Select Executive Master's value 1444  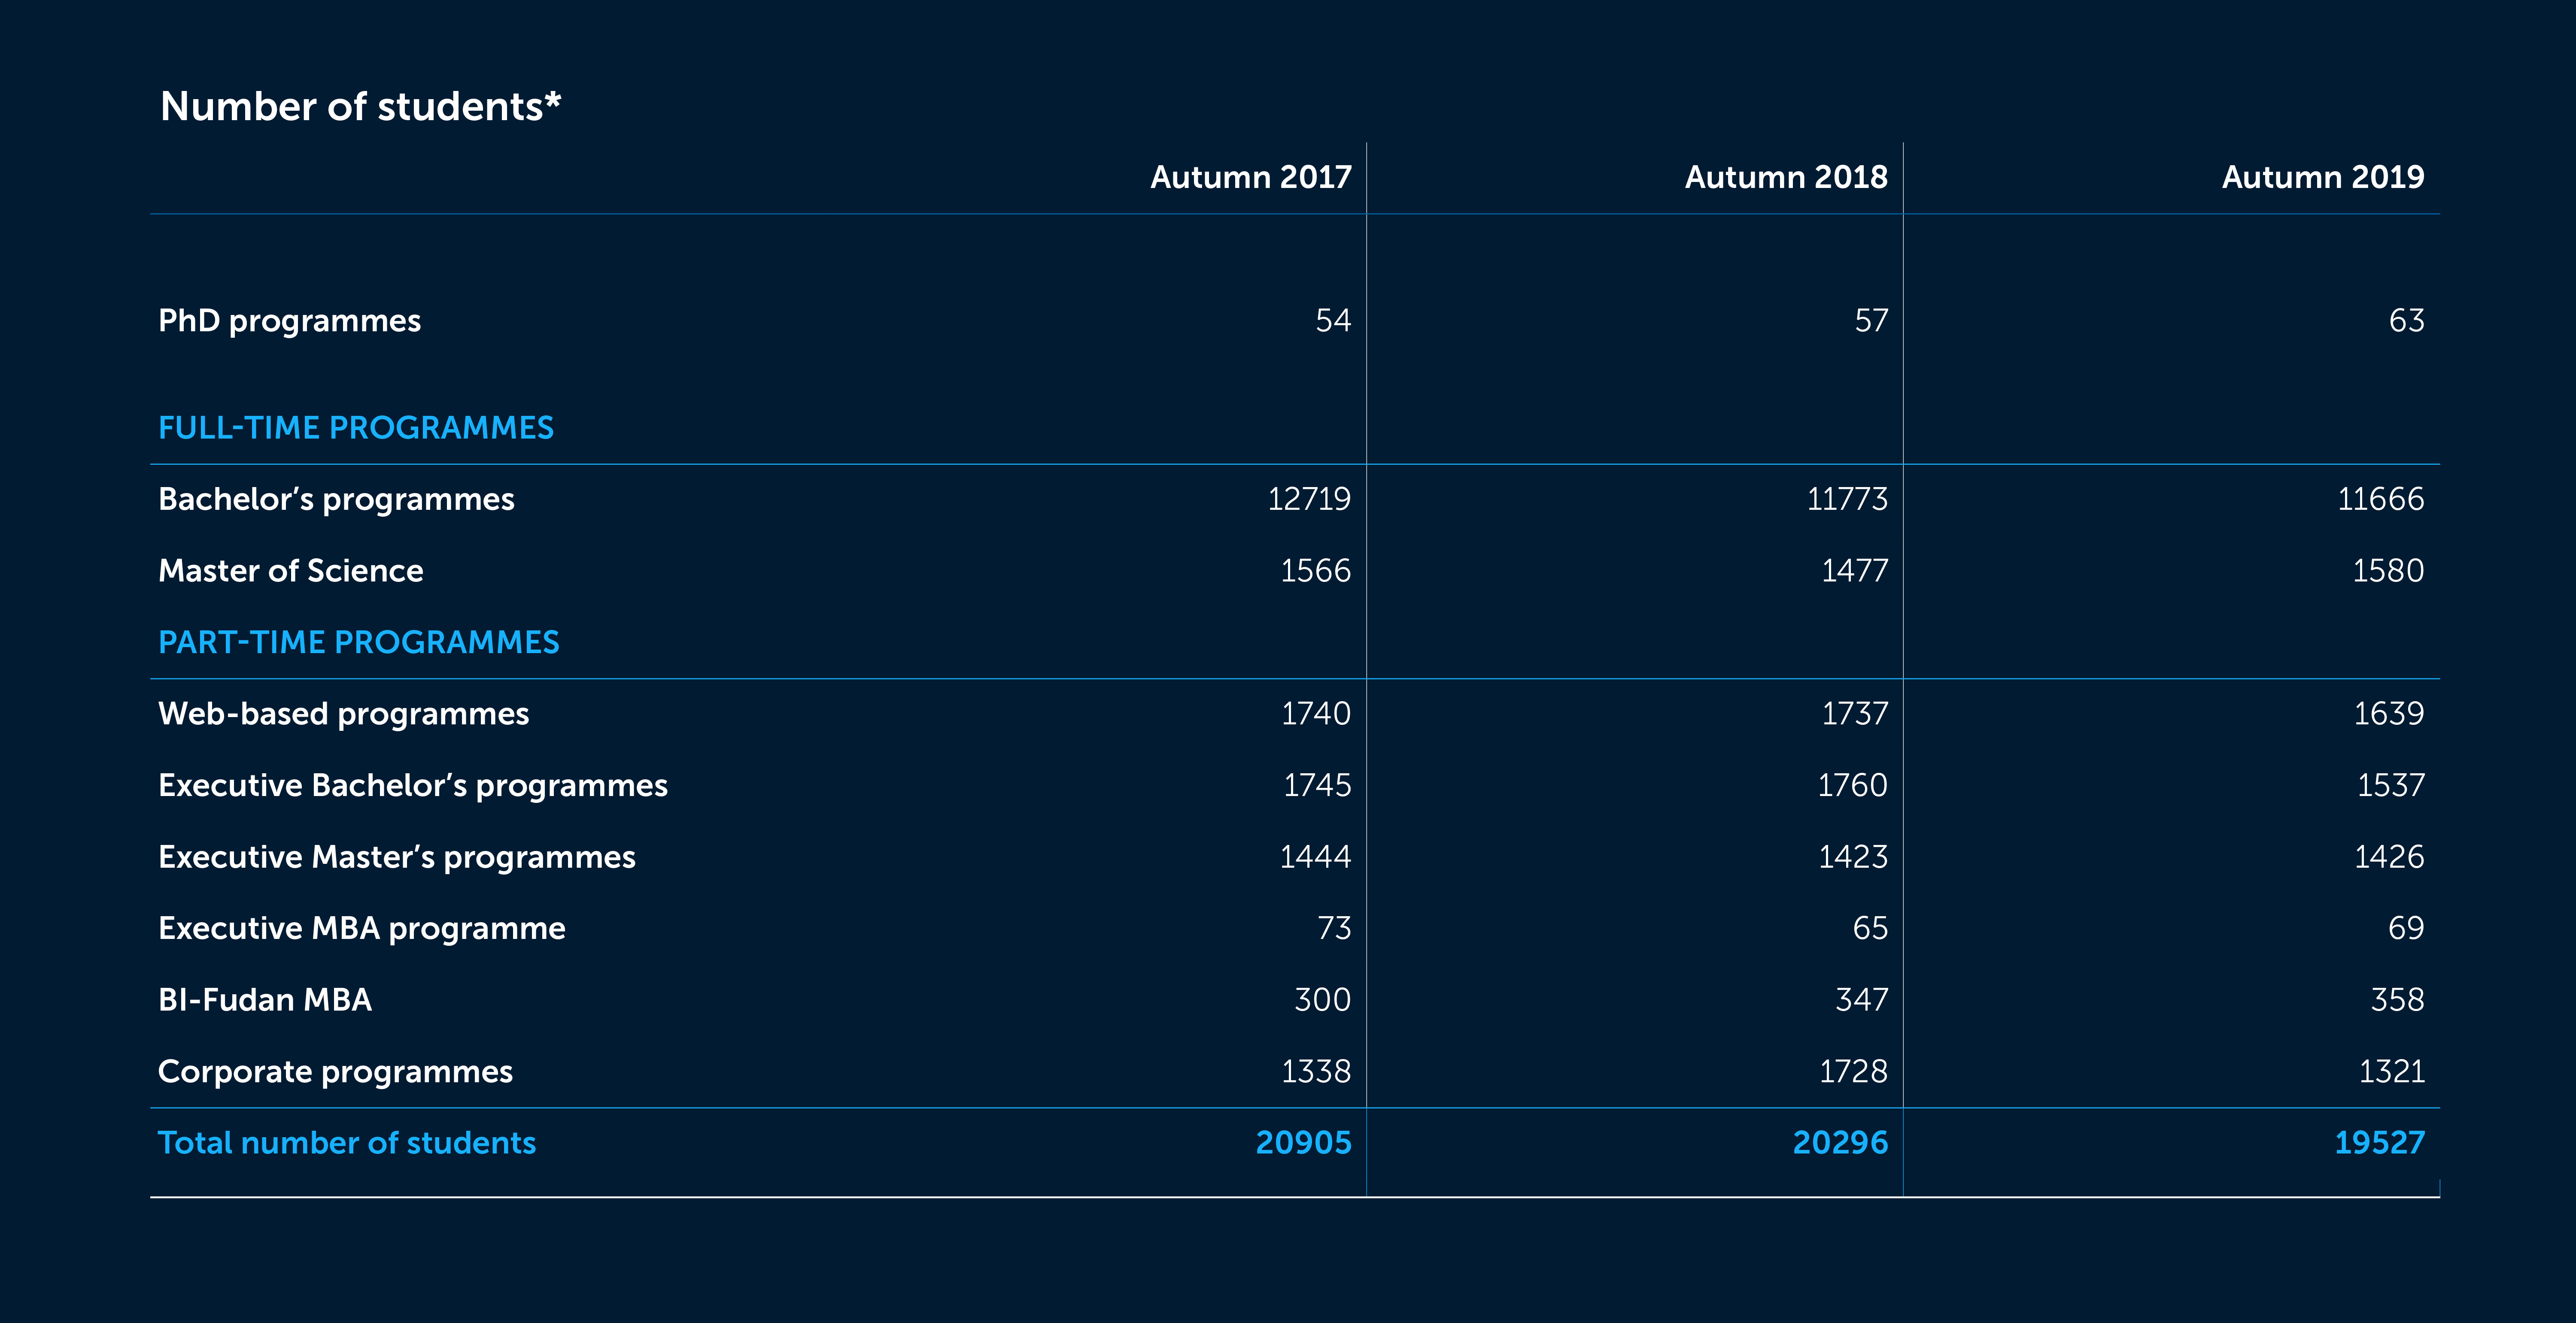tap(1316, 857)
